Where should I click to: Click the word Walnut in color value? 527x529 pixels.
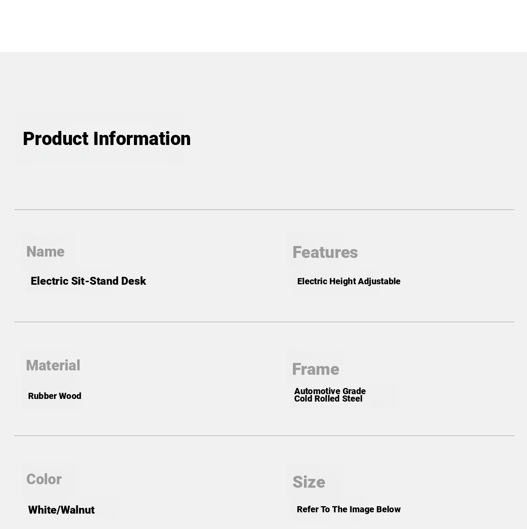[78, 510]
